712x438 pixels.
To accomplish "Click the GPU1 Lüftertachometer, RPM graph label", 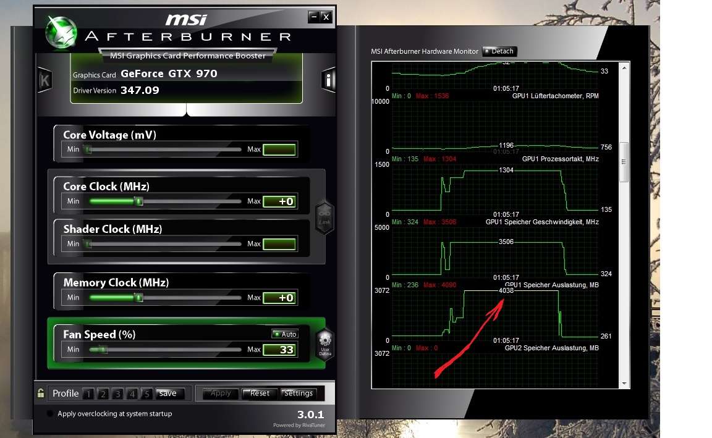I will click(556, 96).
